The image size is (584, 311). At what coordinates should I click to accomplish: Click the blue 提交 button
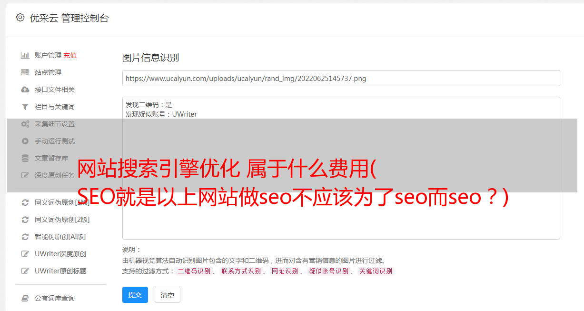(x=135, y=295)
